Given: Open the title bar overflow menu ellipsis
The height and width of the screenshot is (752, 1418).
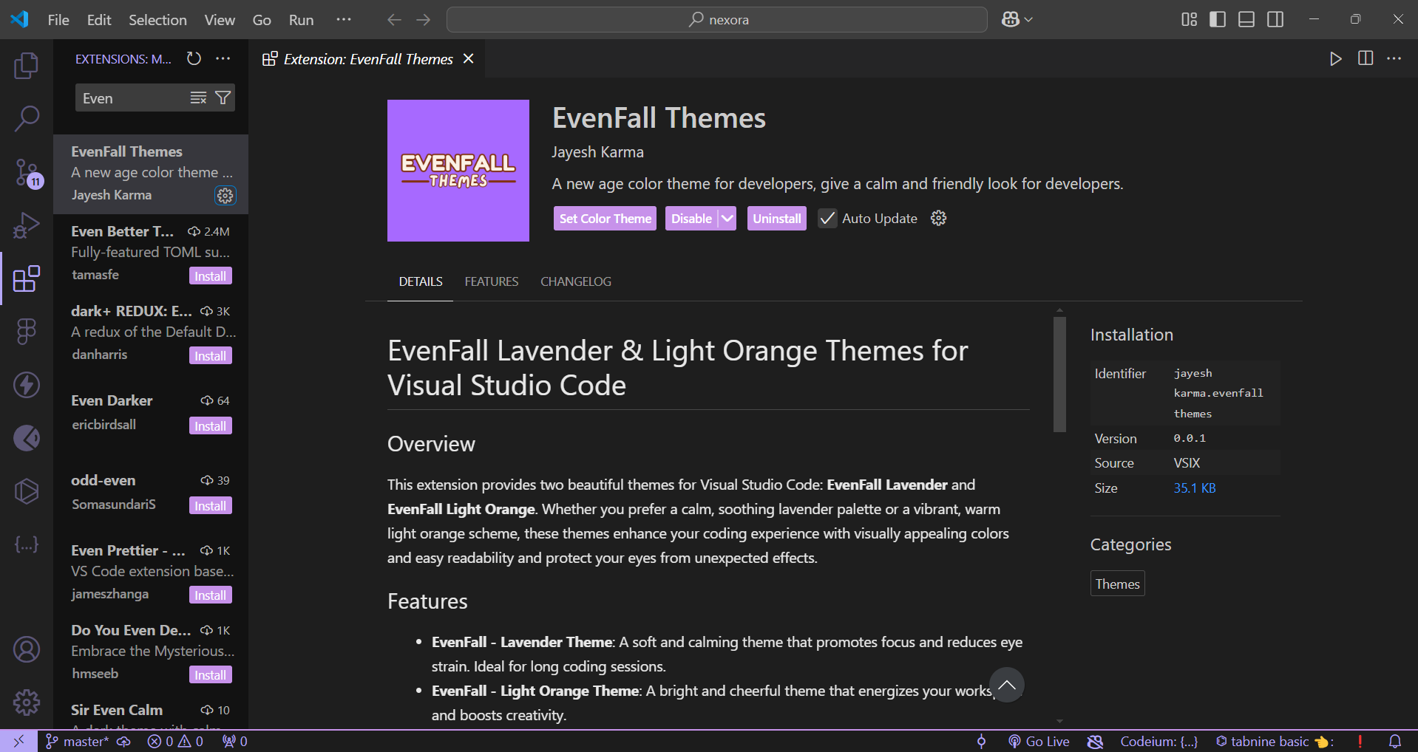Looking at the screenshot, I should (344, 19).
